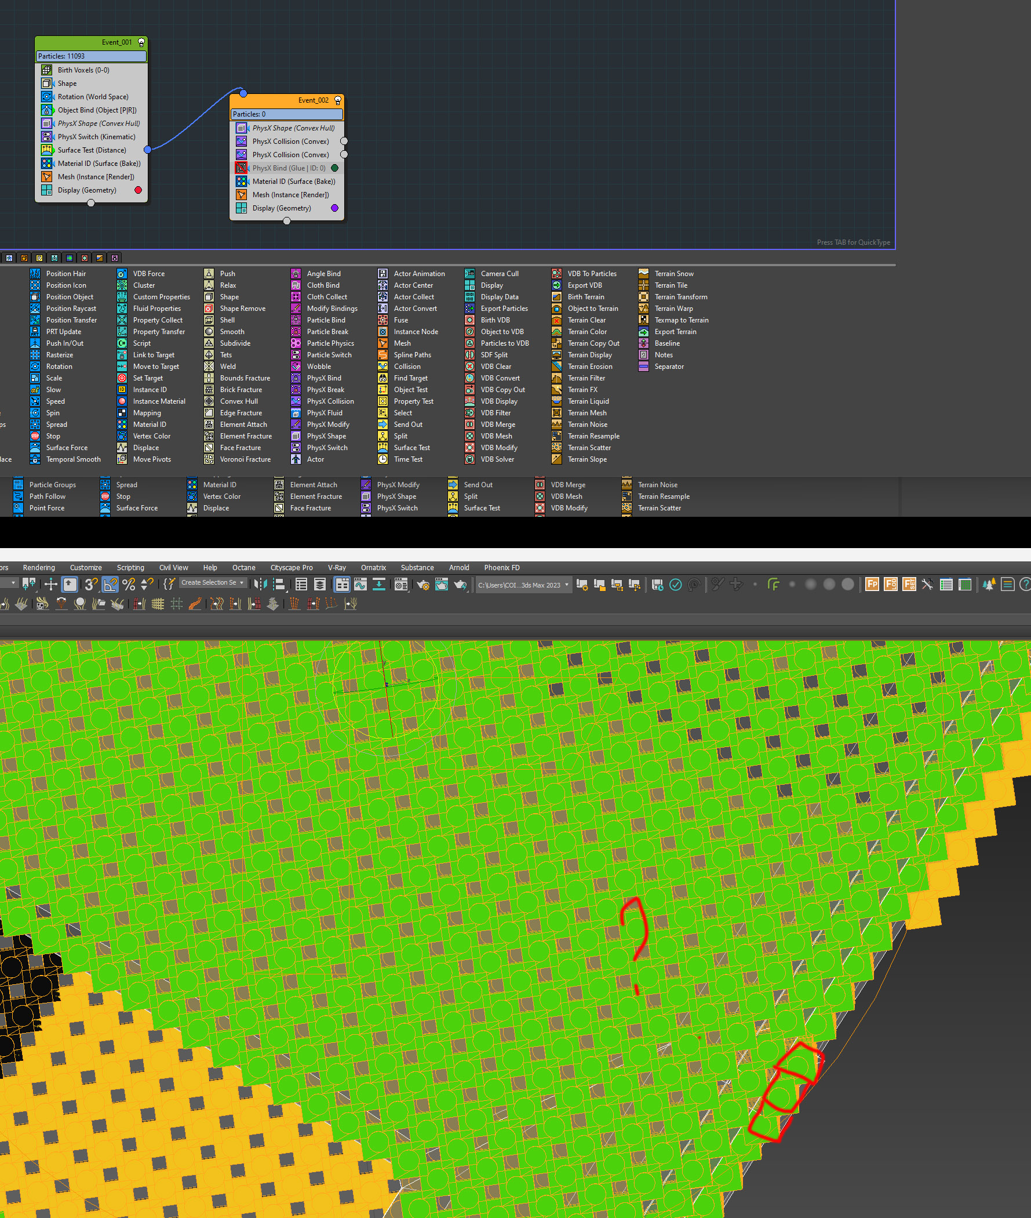The width and height of the screenshot is (1031, 1218).
Task: Open the Rendering menu
Action: click(39, 567)
